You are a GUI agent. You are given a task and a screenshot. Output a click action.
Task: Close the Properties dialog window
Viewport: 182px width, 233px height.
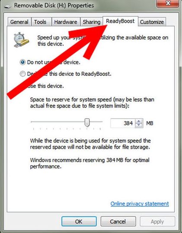168,3
